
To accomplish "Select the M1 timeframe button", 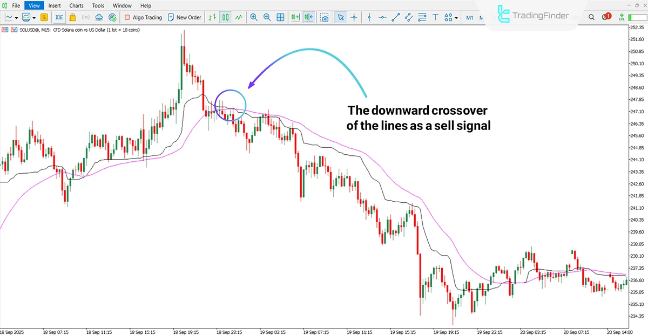I will [469, 17].
